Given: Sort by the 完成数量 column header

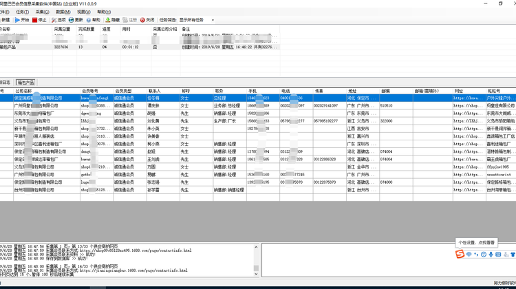Looking at the screenshot, I should point(89,29).
